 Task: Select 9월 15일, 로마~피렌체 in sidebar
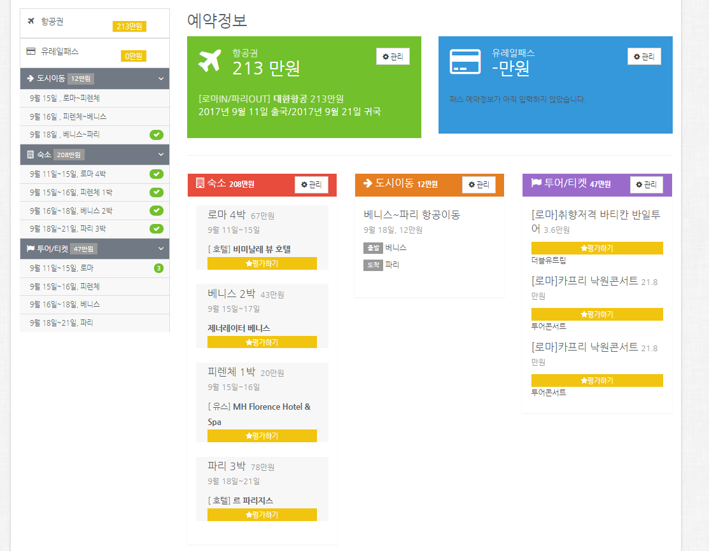point(95,98)
